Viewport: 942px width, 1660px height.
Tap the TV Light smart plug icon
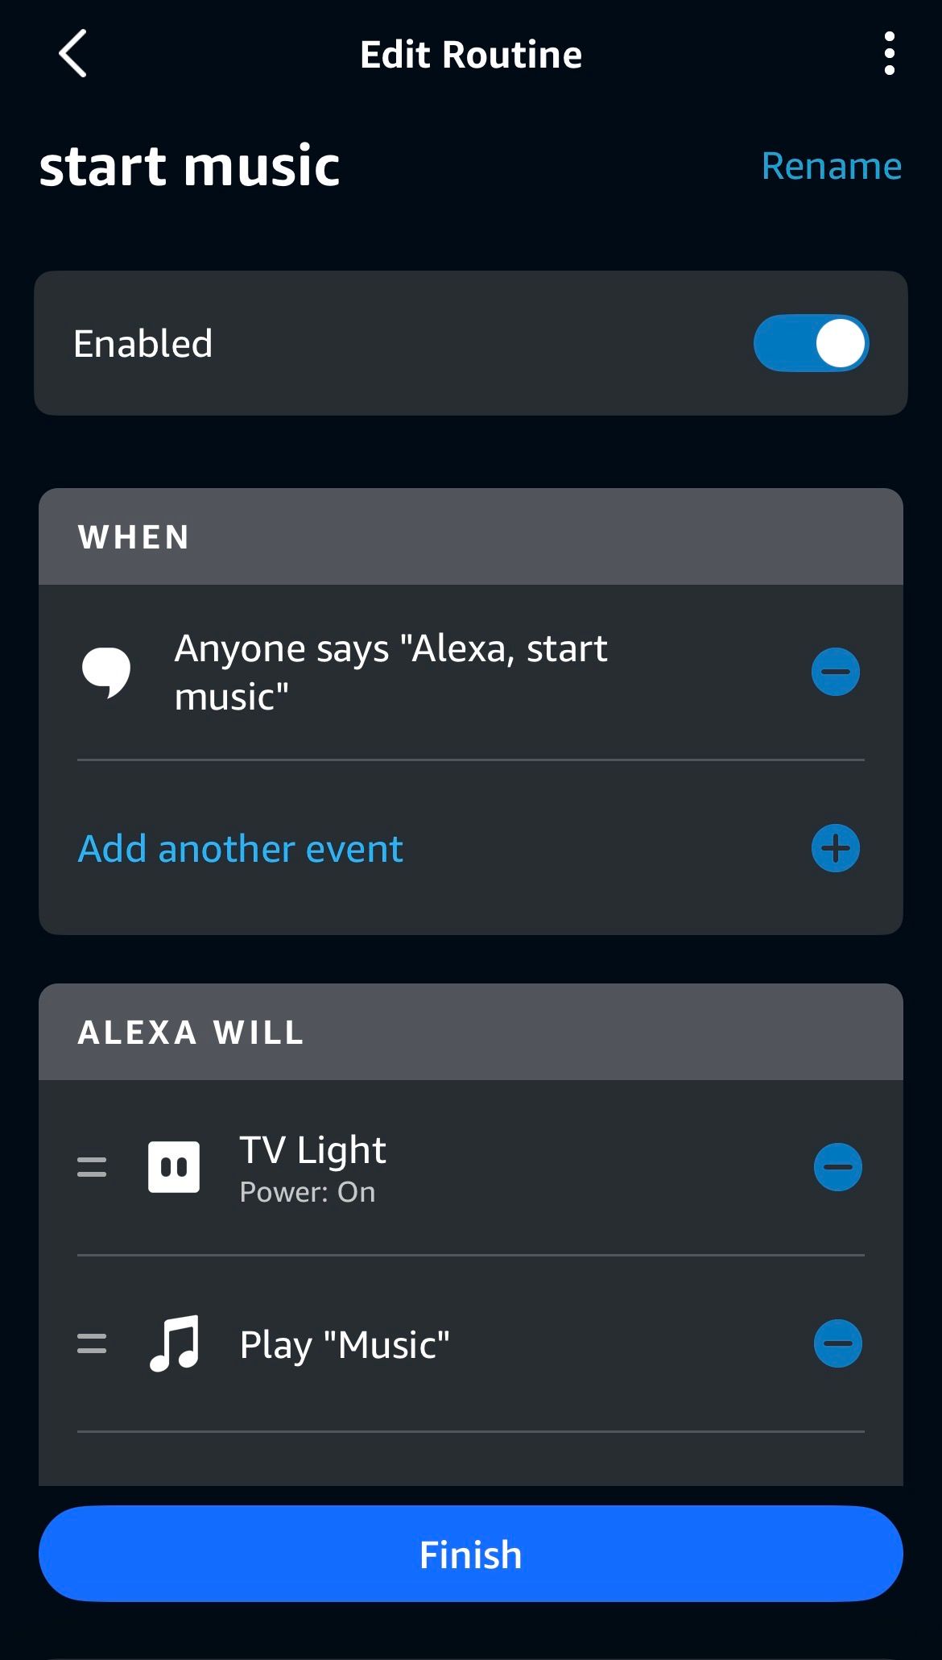(174, 1167)
